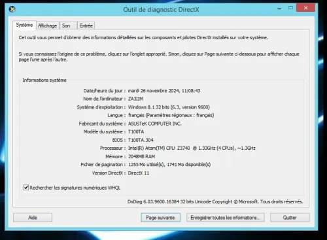The image size is (327, 240).
Task: Click the computer name ZA3IIM
Action: pyautogui.click(x=135, y=99)
